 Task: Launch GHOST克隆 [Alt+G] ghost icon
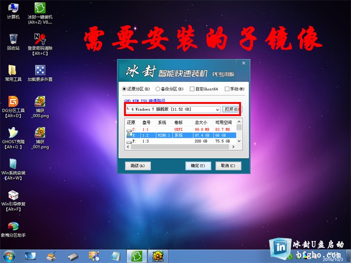point(13,138)
